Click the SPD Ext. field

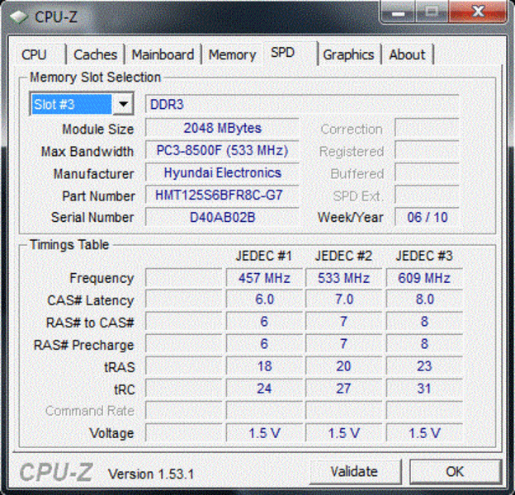427,195
